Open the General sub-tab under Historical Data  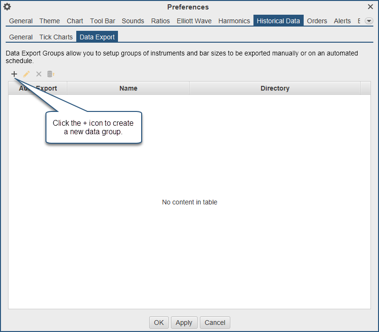(x=21, y=37)
